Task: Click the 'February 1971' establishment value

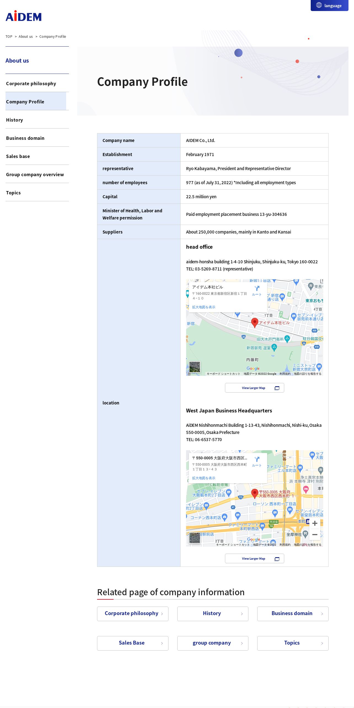Action: click(x=200, y=154)
